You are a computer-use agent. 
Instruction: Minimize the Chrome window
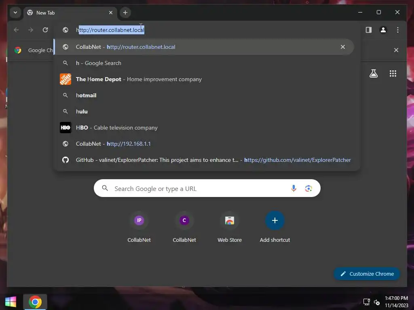pyautogui.click(x=360, y=12)
